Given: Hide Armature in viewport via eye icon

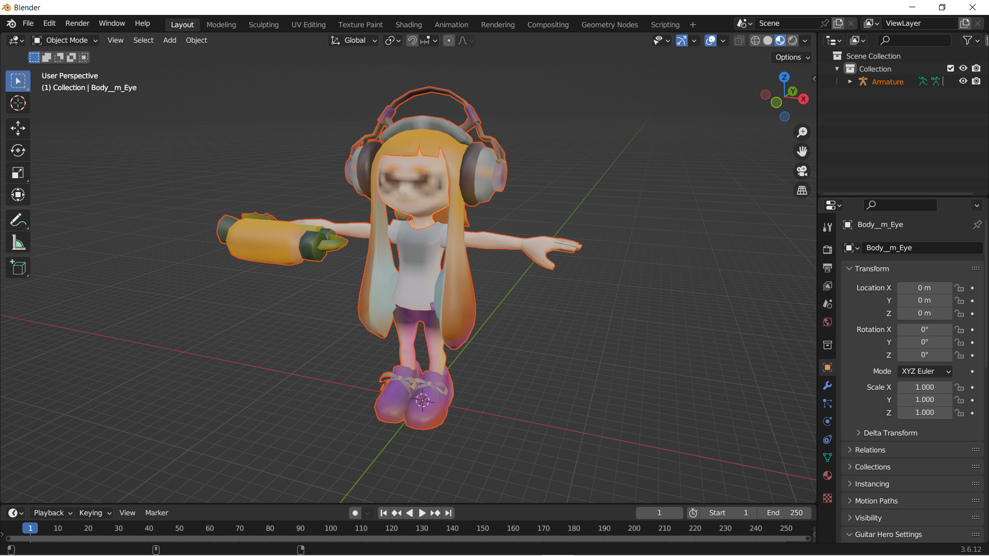Looking at the screenshot, I should [963, 81].
